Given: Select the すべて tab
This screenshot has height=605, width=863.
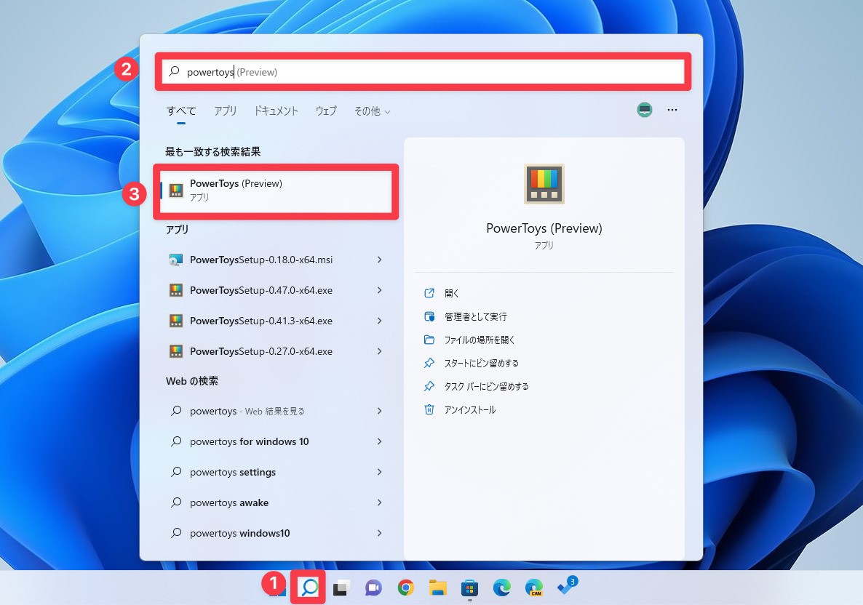Looking at the screenshot, I should [x=181, y=111].
